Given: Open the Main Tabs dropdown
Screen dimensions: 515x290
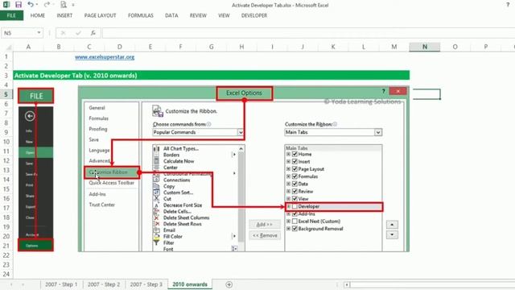Looking at the screenshot, I should [x=378, y=132].
